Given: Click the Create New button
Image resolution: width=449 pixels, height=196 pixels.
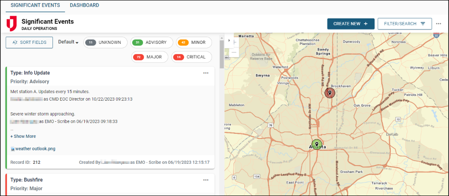Looking at the screenshot, I should pyautogui.click(x=350, y=24).
